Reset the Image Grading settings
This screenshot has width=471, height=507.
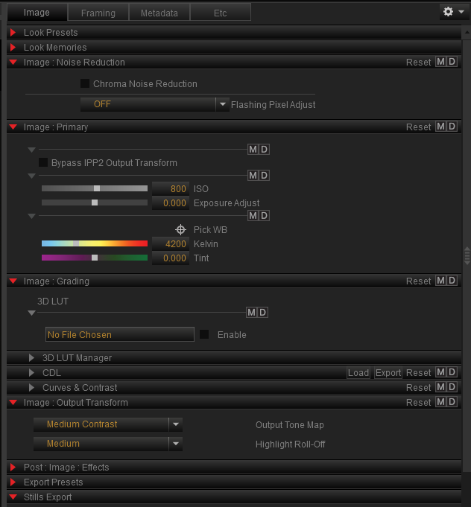(x=419, y=281)
